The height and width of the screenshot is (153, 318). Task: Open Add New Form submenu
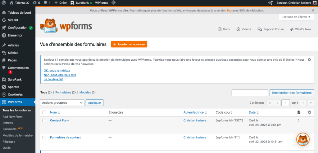coord(12,116)
